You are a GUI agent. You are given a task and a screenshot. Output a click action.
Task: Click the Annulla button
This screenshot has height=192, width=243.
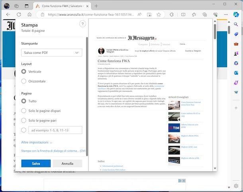(67, 163)
